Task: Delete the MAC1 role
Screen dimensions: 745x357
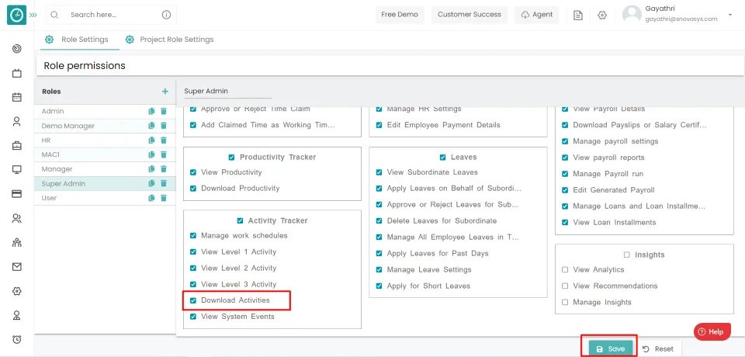Action: (164, 154)
